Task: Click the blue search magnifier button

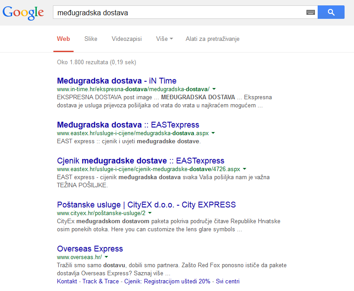Action: 331,12
